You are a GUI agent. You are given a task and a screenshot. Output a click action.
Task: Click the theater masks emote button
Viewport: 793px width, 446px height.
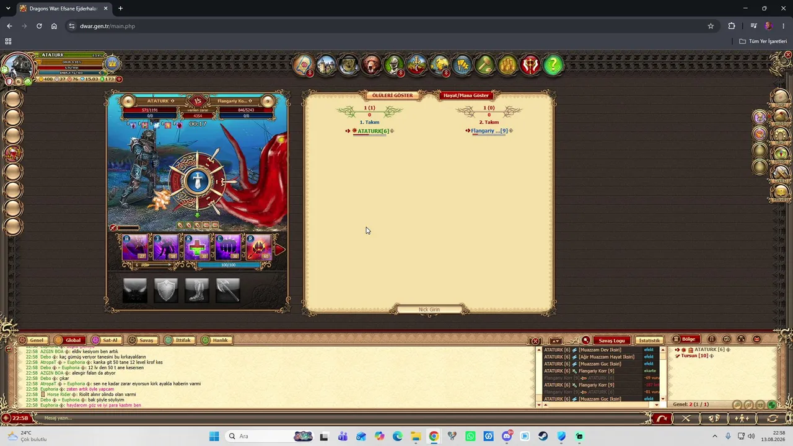coord(714,419)
